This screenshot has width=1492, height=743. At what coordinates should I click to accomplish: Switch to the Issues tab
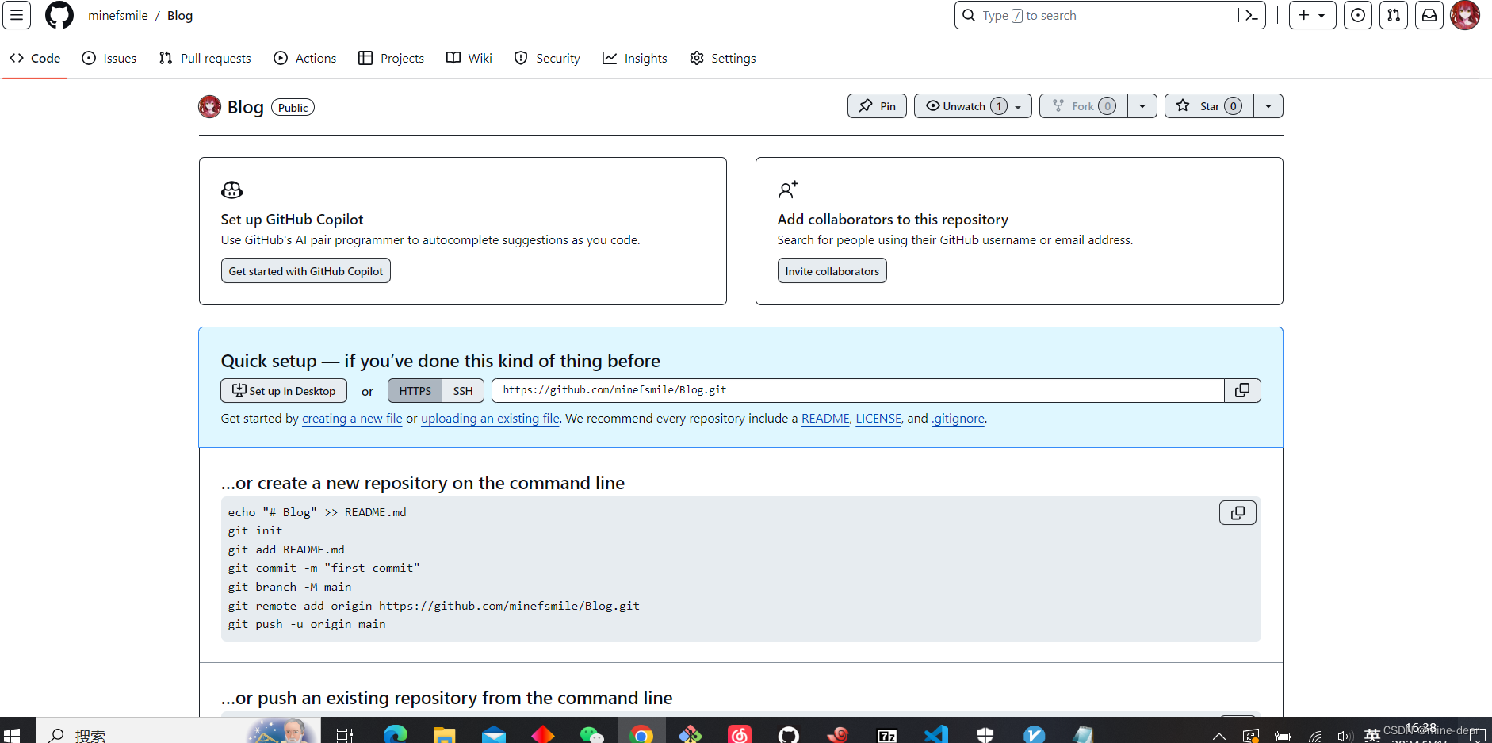(109, 58)
